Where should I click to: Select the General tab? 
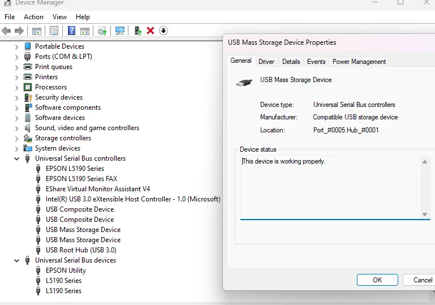pyautogui.click(x=241, y=61)
